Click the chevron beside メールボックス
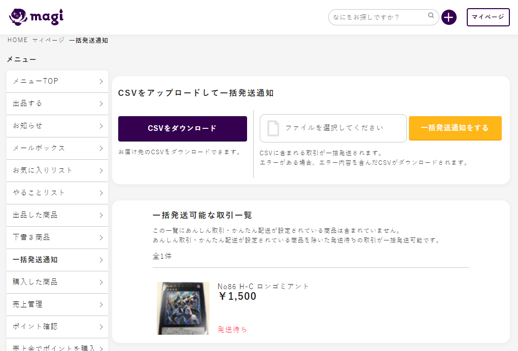The width and height of the screenshot is (518, 351). (101, 149)
